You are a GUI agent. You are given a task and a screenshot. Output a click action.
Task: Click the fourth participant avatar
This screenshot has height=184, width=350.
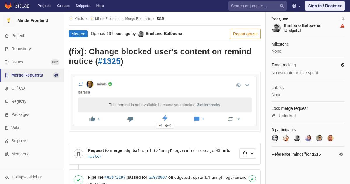(308, 138)
